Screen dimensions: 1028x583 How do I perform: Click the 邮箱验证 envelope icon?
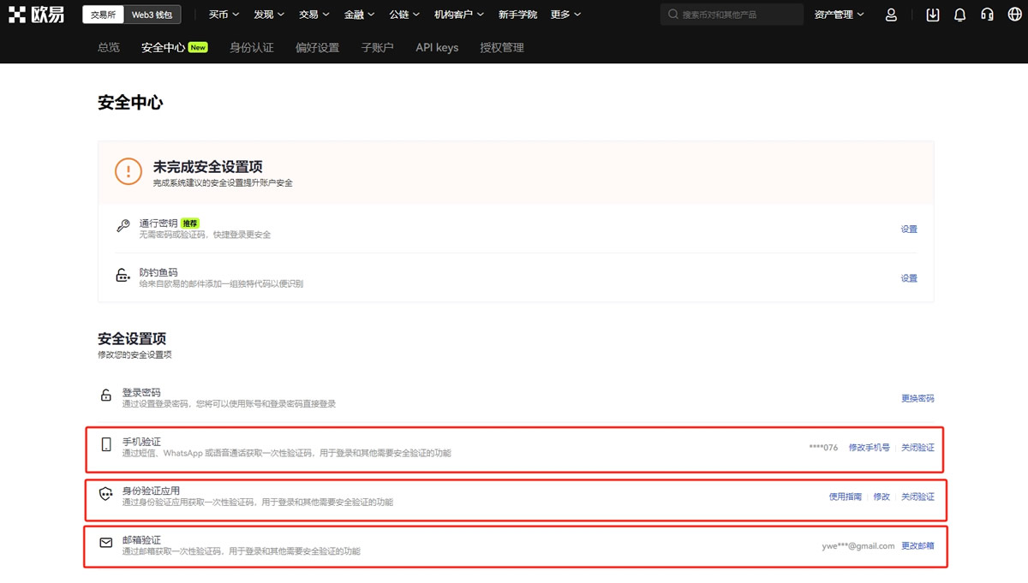(105, 541)
